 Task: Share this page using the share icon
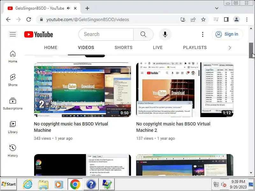point(193,19)
